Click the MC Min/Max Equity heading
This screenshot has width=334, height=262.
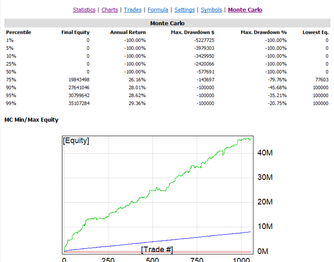coord(31,120)
